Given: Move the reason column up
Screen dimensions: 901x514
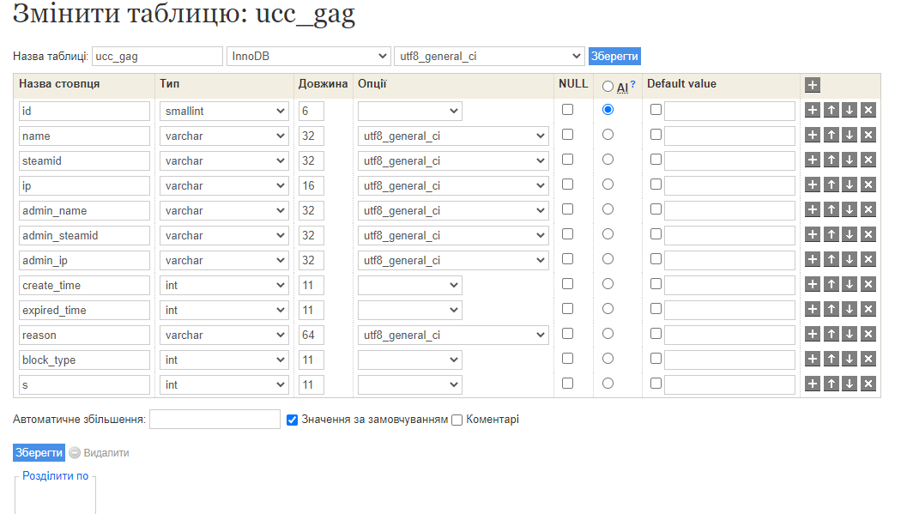Looking at the screenshot, I should click(831, 335).
